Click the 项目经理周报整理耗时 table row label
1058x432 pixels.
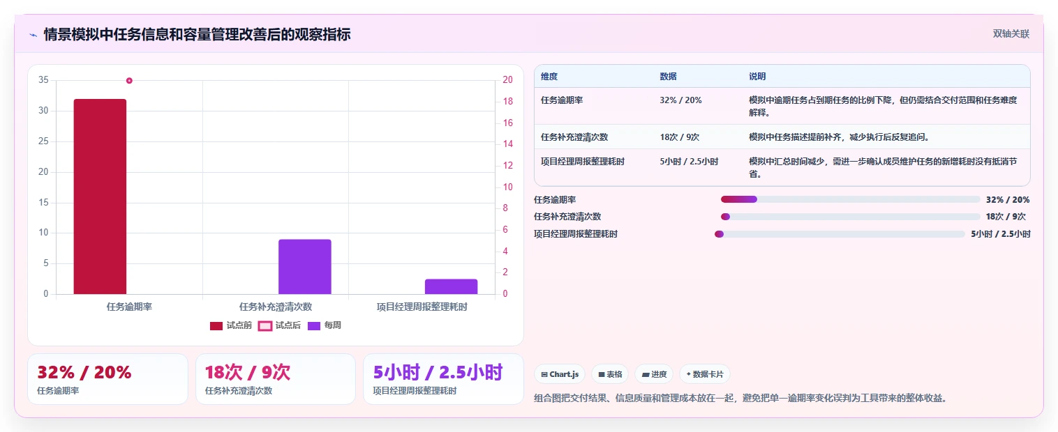pyautogui.click(x=583, y=161)
